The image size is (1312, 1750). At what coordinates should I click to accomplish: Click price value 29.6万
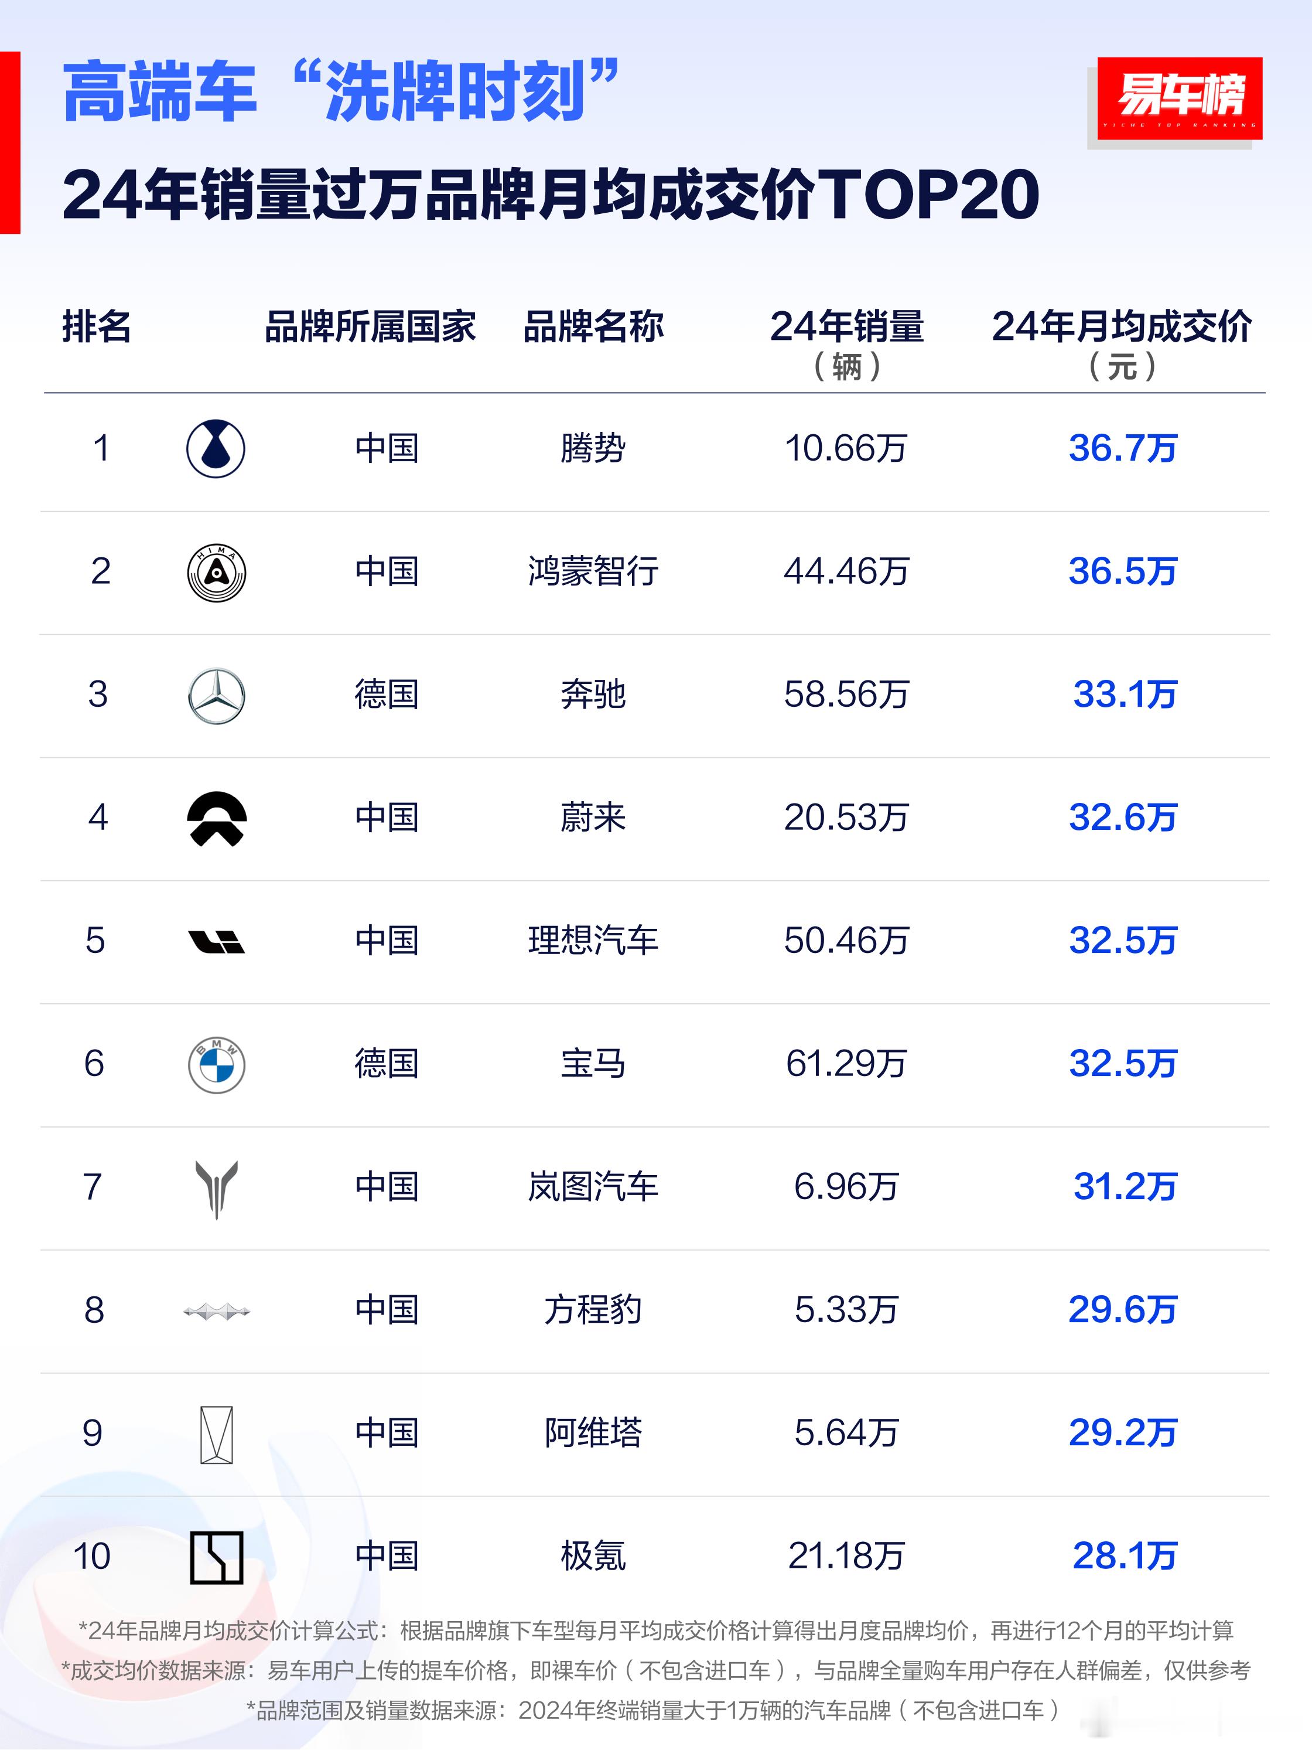(1123, 1310)
